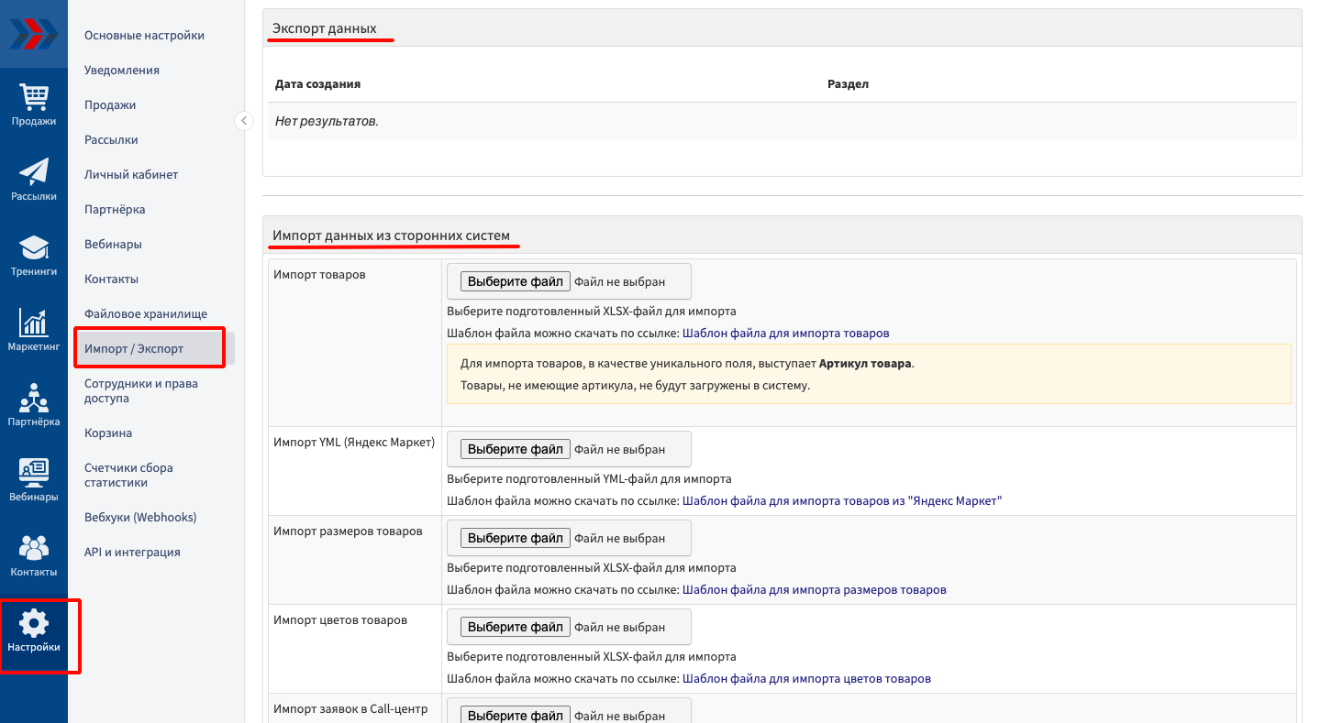Open Контакты in the settings submenu
This screenshot has height=723, width=1321.
111,279
